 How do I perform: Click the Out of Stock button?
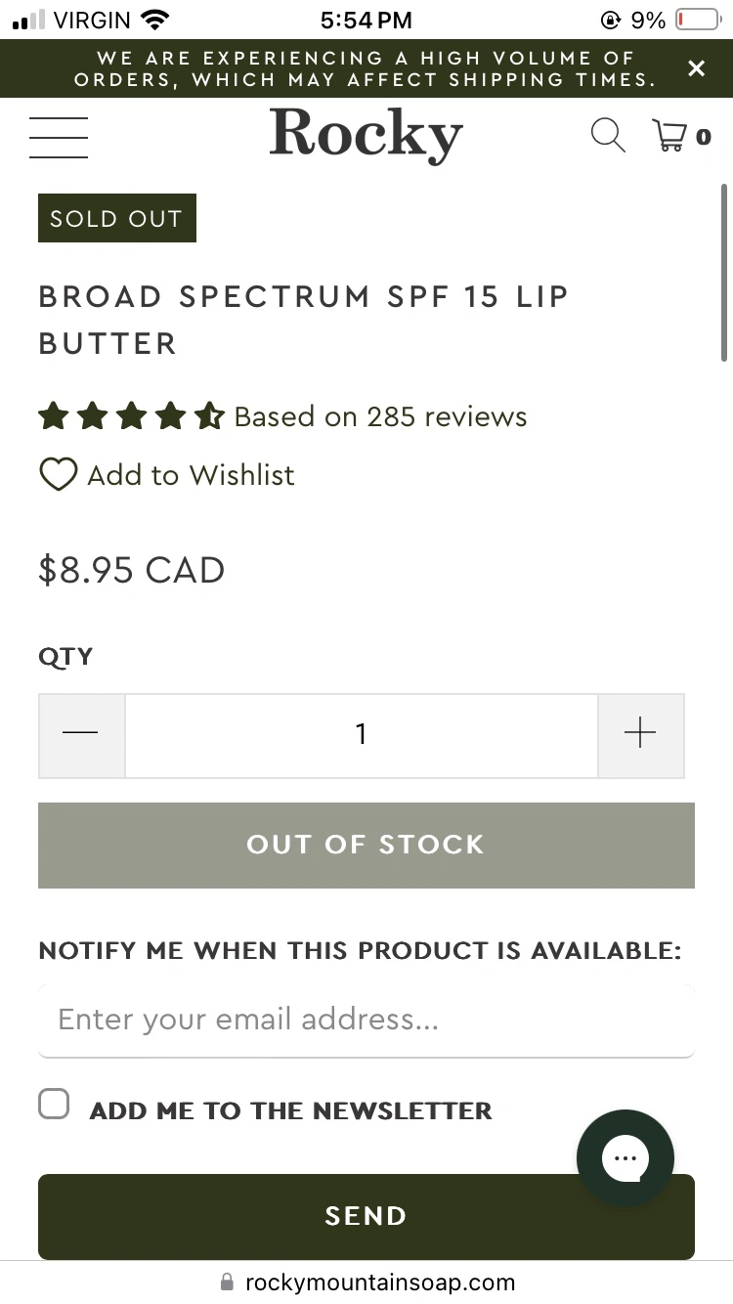pos(366,846)
